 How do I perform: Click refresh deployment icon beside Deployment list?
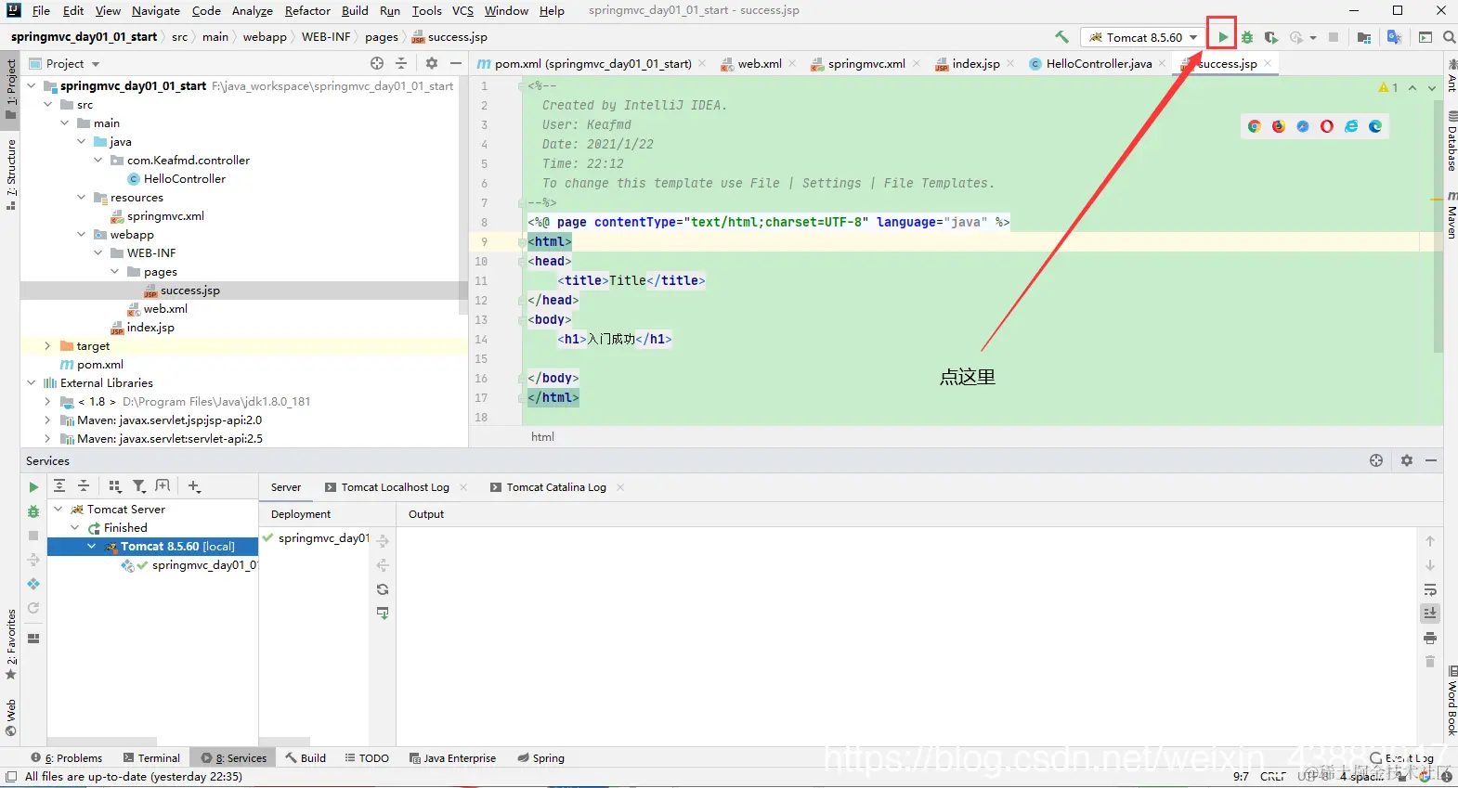point(383,589)
